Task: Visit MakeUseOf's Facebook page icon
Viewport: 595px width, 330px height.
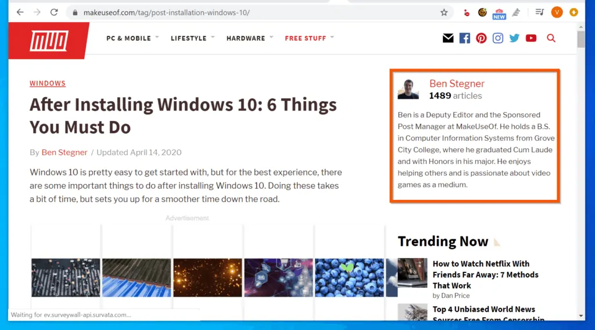Action: point(464,38)
